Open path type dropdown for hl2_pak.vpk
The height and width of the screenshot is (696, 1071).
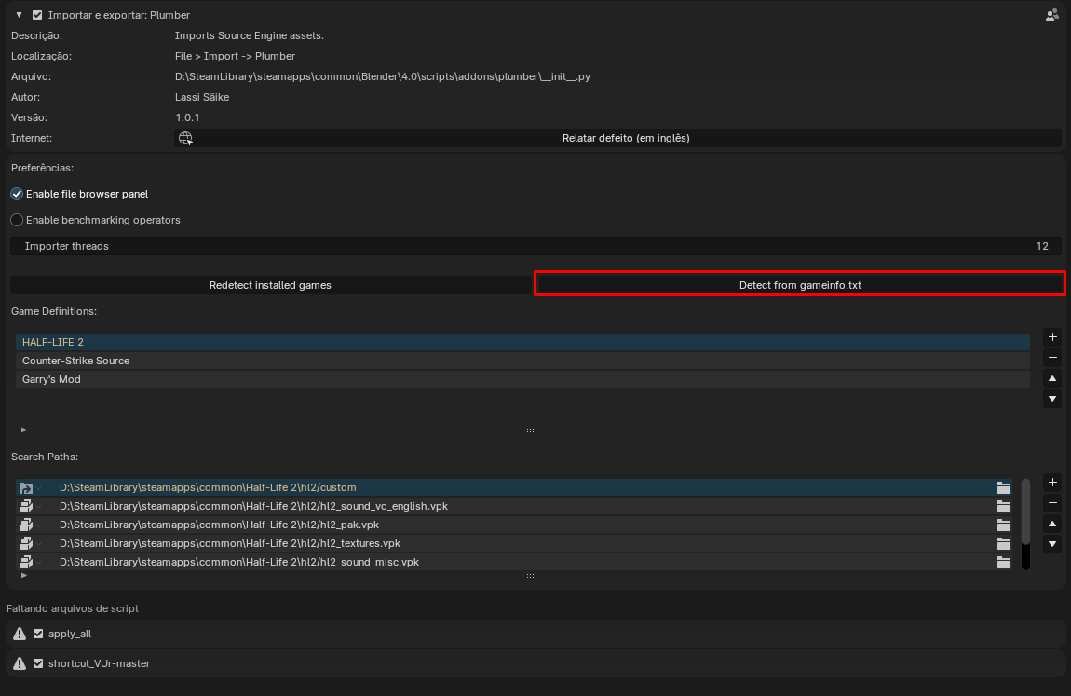31,525
